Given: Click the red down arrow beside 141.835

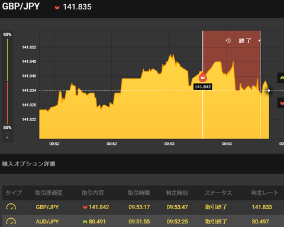Looking at the screenshot, I should tap(57, 8).
